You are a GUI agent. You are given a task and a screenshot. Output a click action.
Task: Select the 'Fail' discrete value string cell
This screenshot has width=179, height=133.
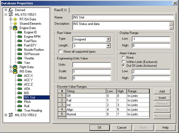pos(86,100)
